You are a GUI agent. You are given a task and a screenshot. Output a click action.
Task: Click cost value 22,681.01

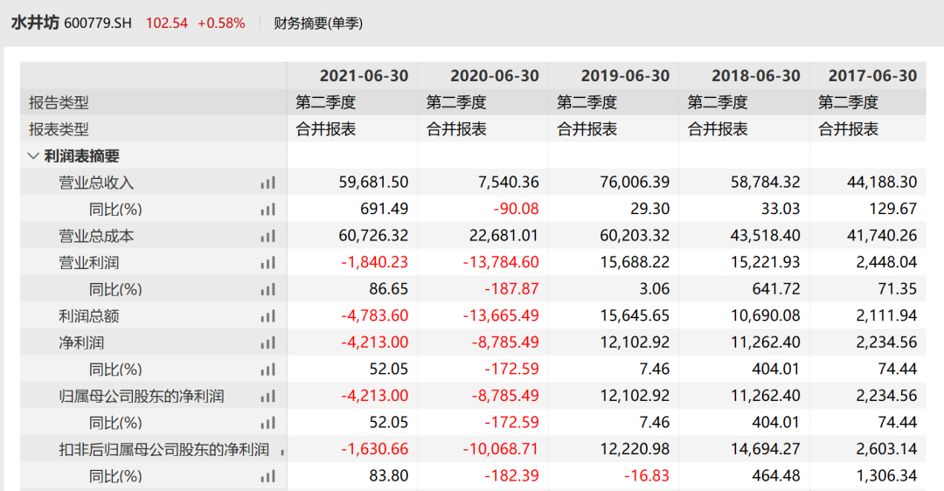[504, 235]
